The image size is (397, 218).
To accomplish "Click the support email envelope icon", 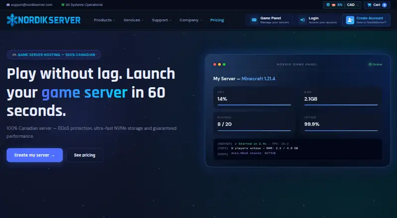I will [8, 5].
